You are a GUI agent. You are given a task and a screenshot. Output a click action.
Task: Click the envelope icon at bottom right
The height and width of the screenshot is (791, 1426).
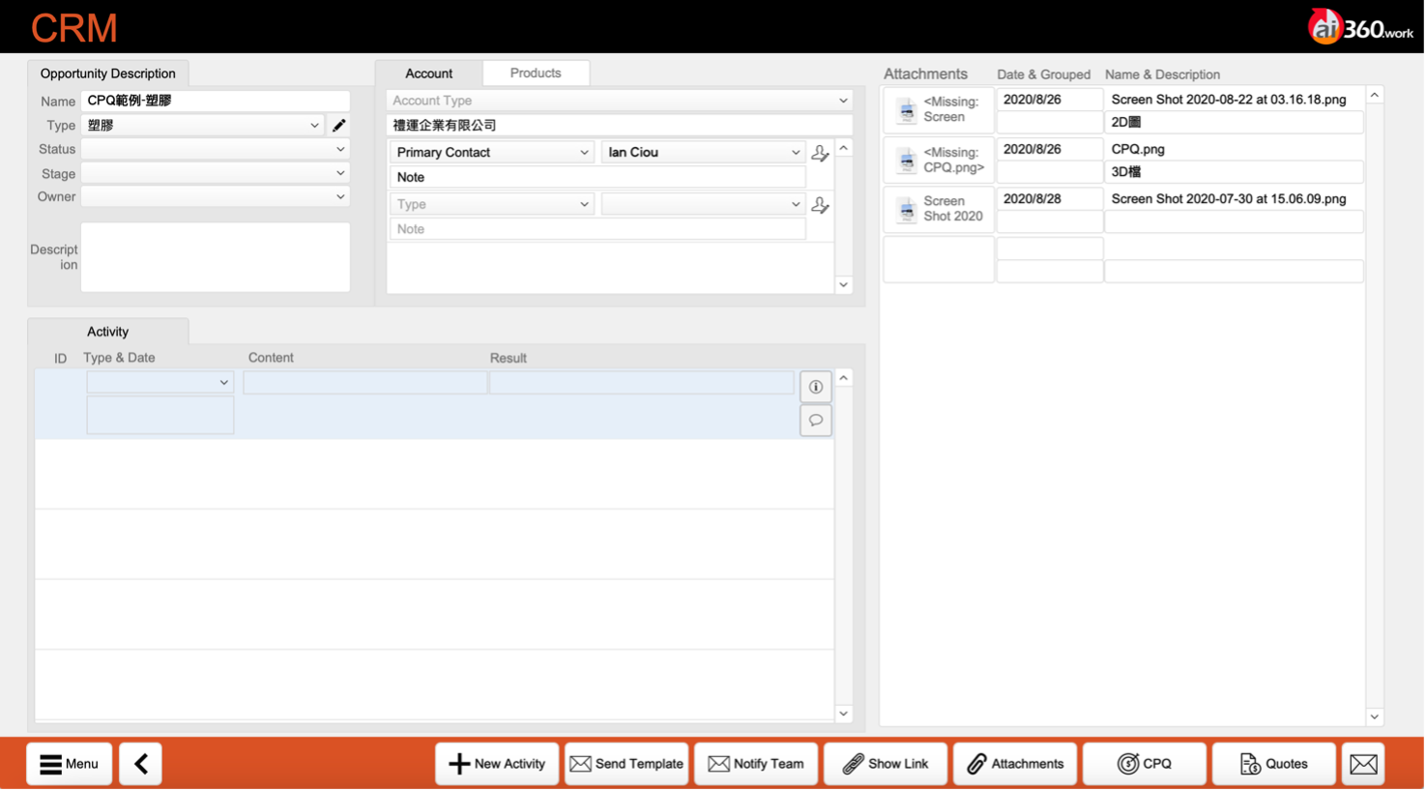click(x=1362, y=764)
